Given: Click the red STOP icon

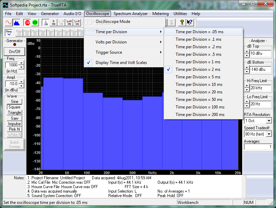Looking at the screenshot, I should (27, 23).
